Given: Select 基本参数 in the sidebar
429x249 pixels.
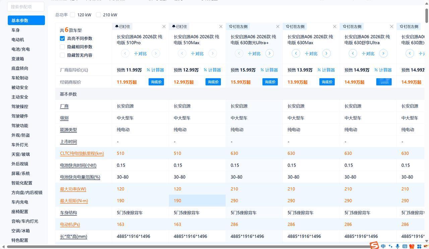Looking at the screenshot, I should [x=26, y=20].
